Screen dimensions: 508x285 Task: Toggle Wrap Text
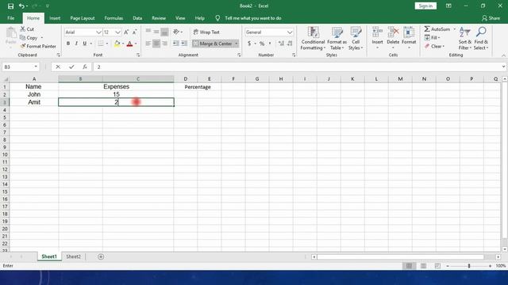pyautogui.click(x=206, y=32)
